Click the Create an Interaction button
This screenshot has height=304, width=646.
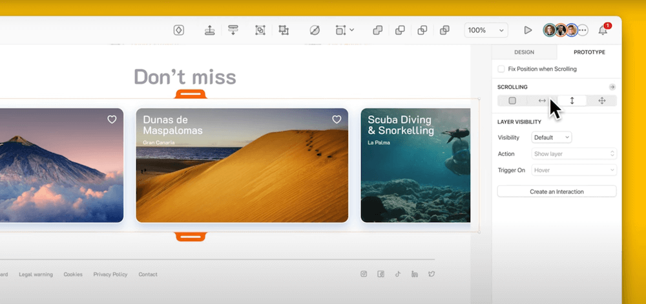(x=556, y=191)
